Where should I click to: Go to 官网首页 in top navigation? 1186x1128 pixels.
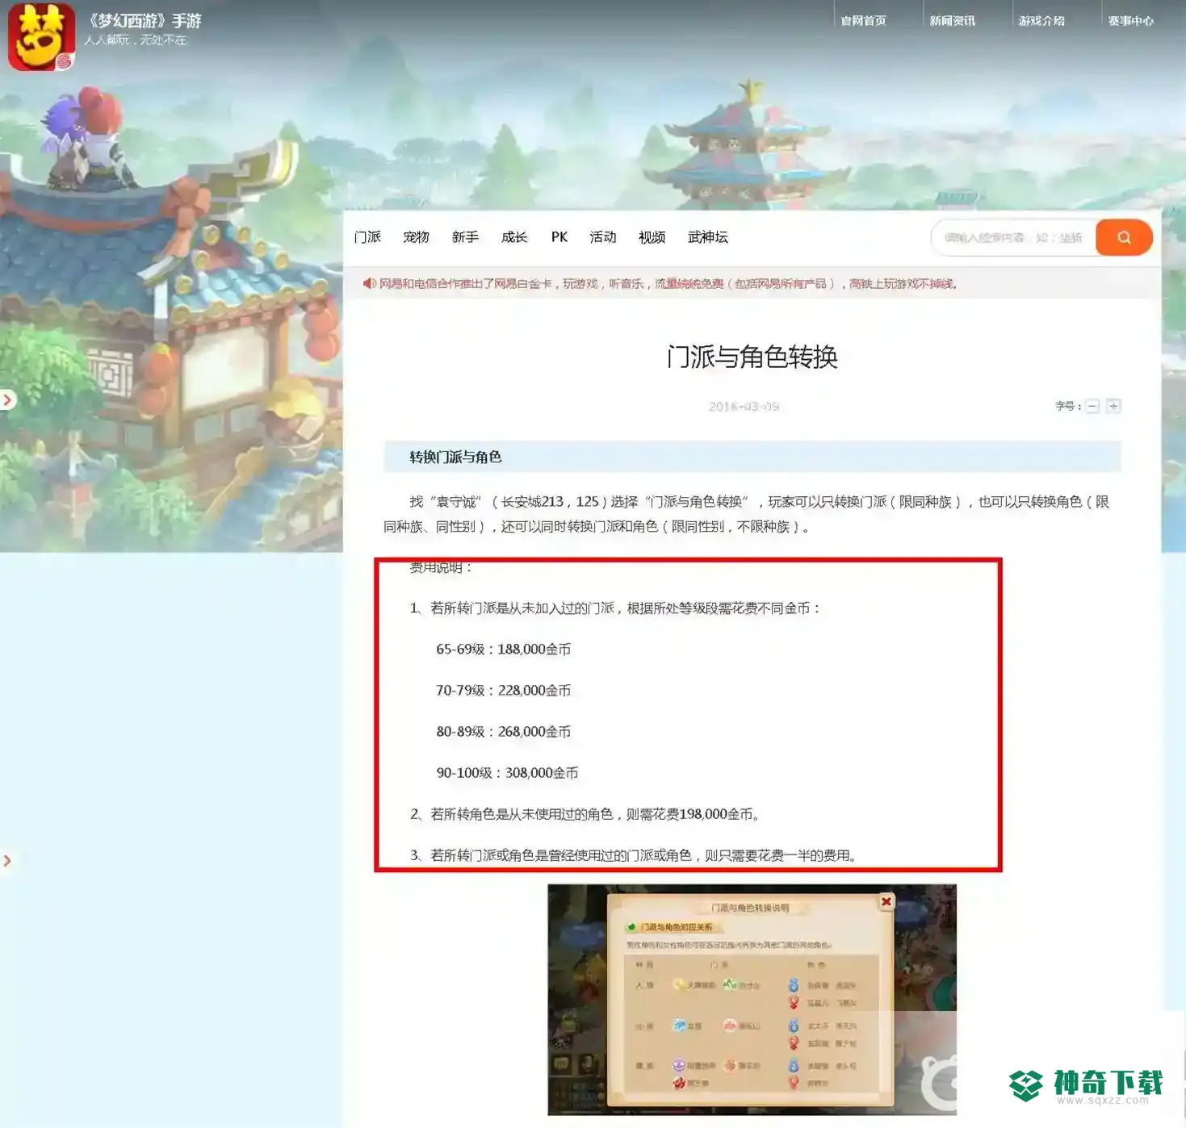pyautogui.click(x=863, y=21)
